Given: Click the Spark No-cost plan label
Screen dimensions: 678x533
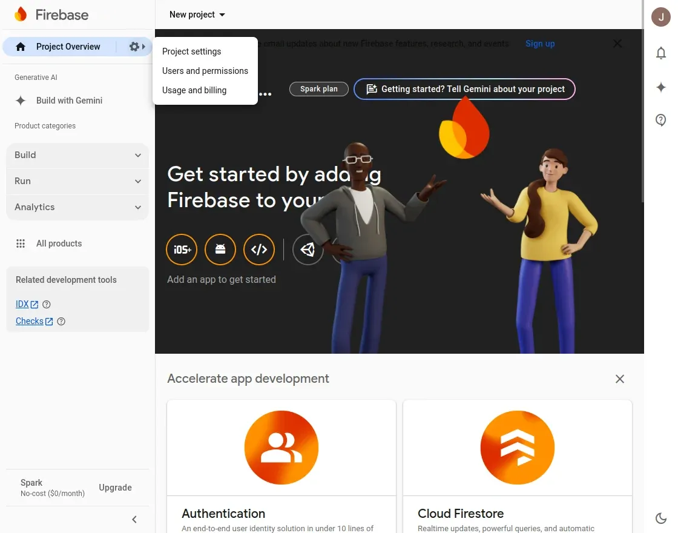Looking at the screenshot, I should 52,488.
